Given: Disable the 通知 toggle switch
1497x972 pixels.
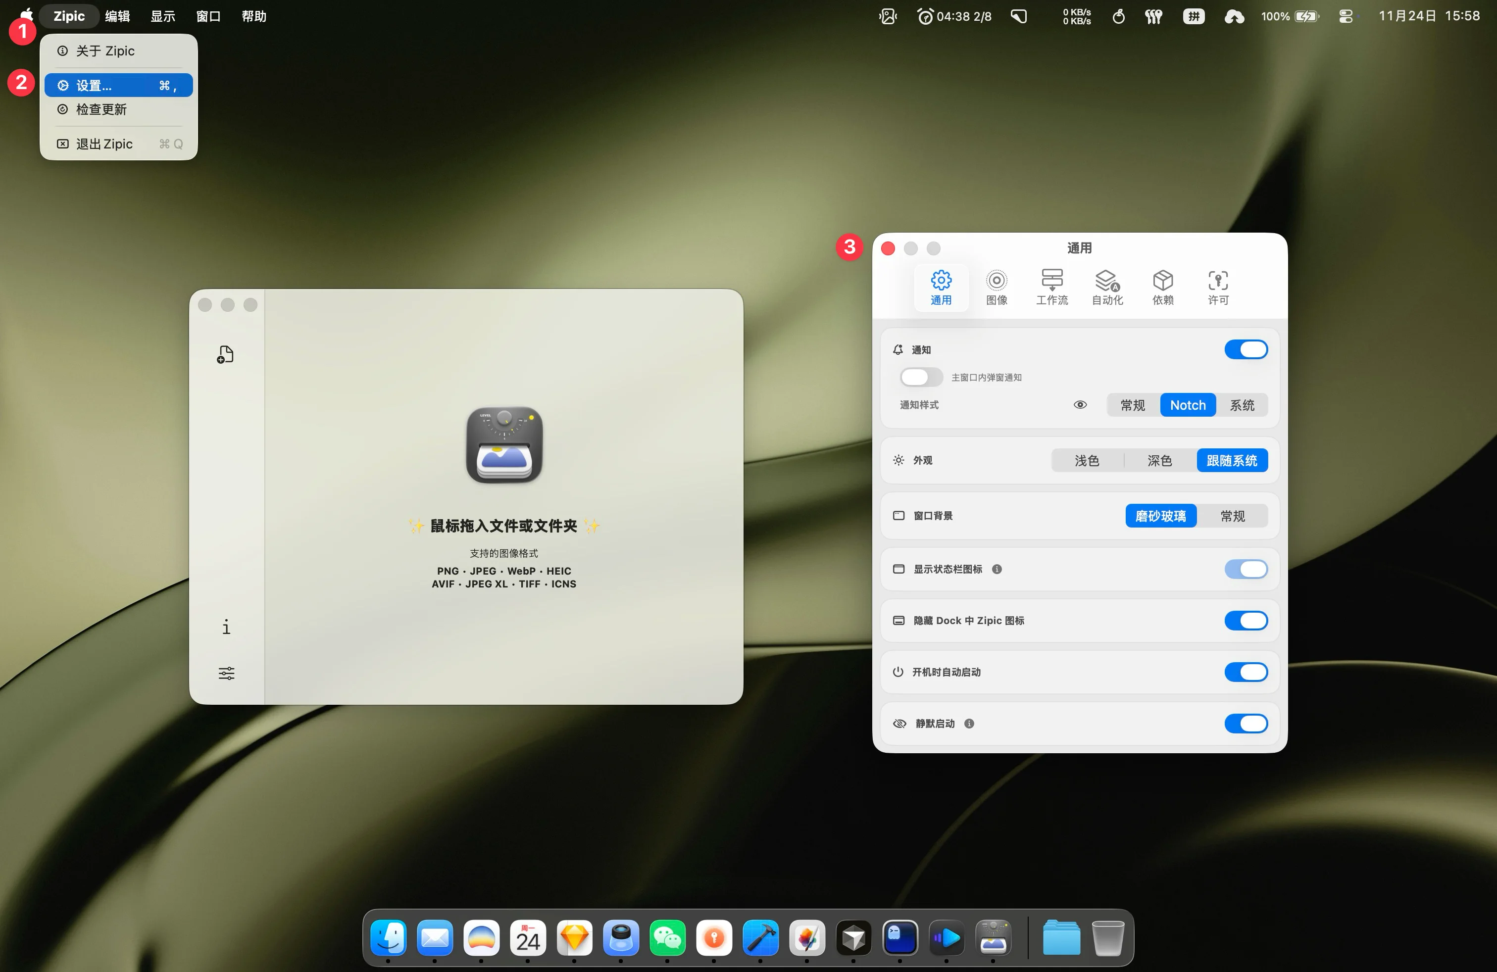Looking at the screenshot, I should [1246, 349].
